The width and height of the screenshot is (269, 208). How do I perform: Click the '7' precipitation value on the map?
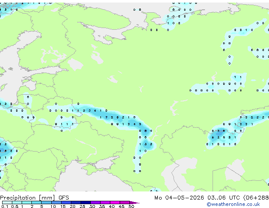[106, 118]
